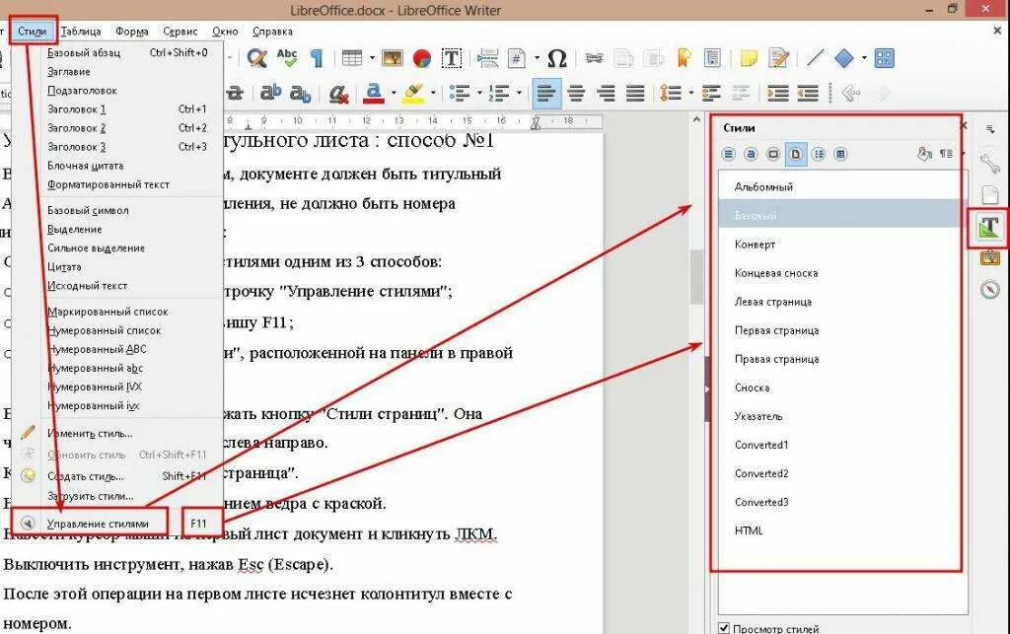Viewport: 1010px width, 634px height.
Task: Align text right
Action: pyautogui.click(x=607, y=94)
